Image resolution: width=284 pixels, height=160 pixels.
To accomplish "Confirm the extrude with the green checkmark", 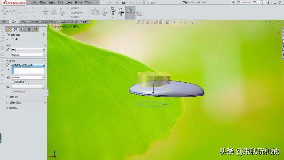I will [8, 39].
